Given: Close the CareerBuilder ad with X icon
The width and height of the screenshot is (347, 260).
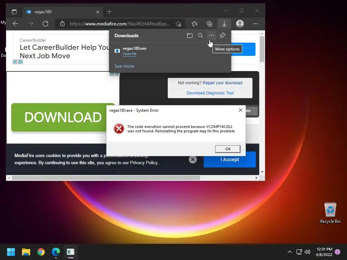Looking at the screenshot, I should [x=15, y=62].
